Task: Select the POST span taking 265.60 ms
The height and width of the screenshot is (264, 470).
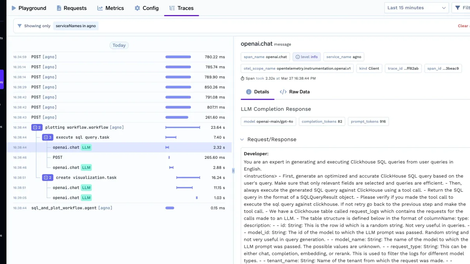Action: (119, 157)
